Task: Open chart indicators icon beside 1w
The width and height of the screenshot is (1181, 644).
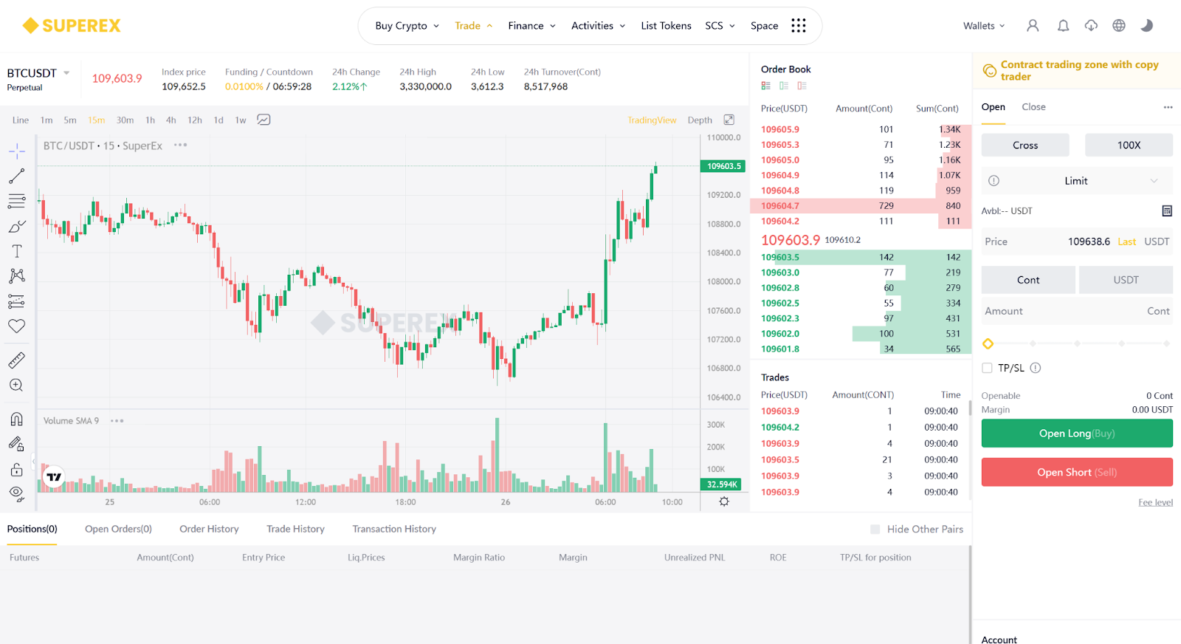Action: point(264,120)
